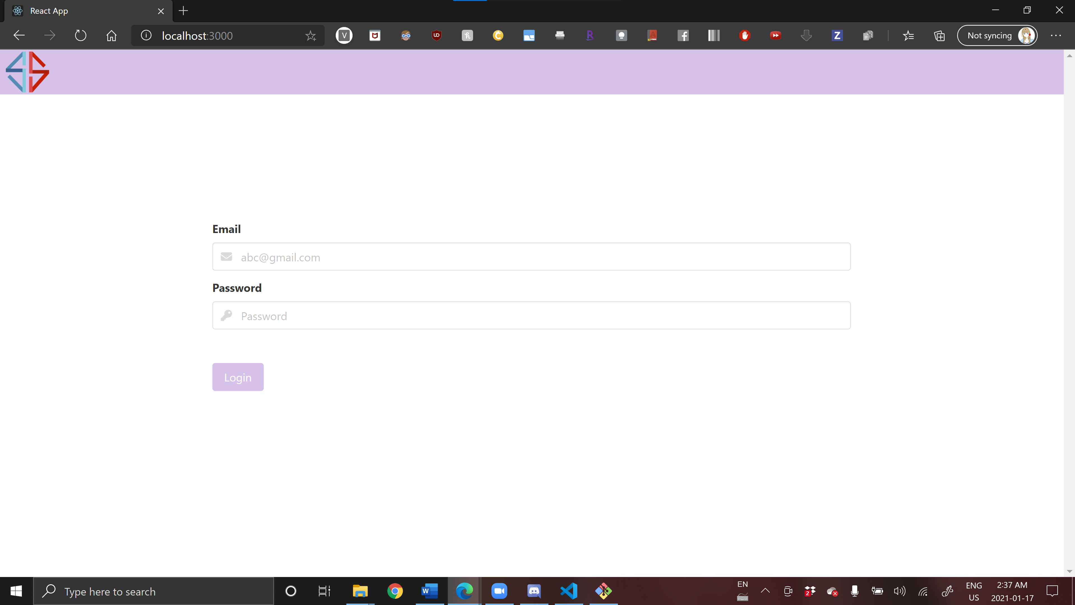
Task: Open the Favorites list icon
Action: tap(908, 36)
